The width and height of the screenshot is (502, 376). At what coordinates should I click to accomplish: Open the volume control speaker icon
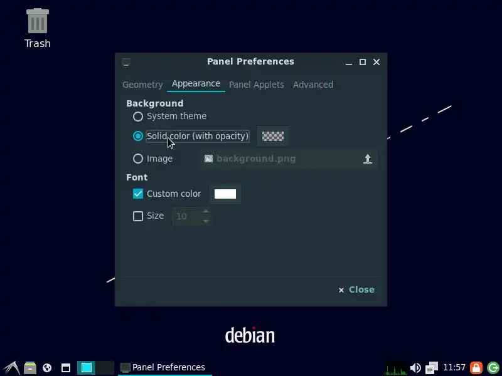point(415,368)
